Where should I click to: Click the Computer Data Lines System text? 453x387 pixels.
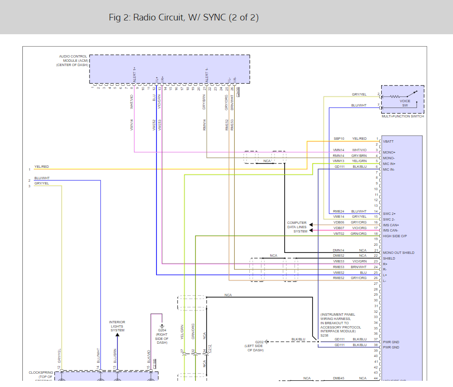[x=297, y=227]
